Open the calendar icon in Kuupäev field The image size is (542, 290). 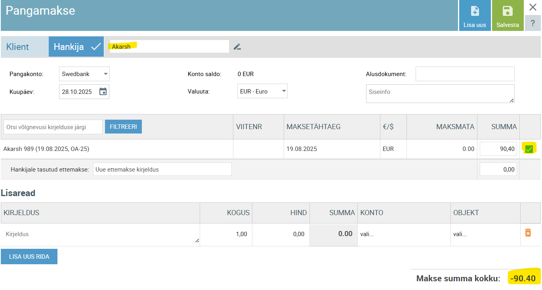click(x=103, y=92)
